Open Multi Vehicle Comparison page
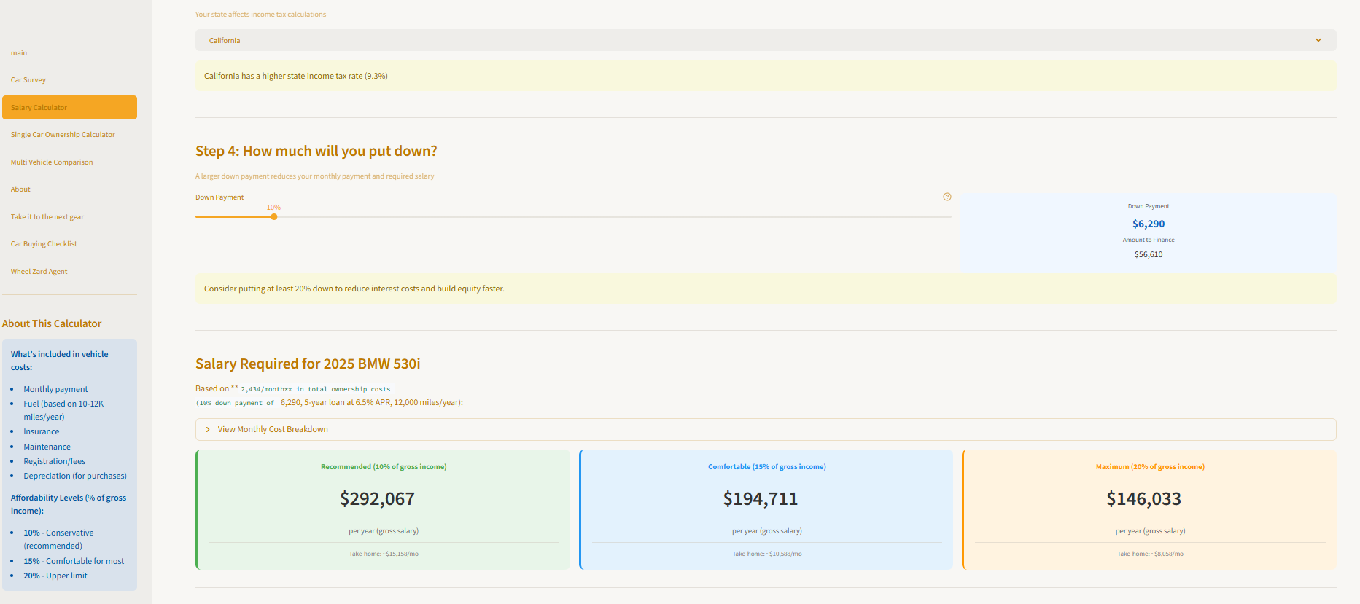The width and height of the screenshot is (1360, 604). click(x=52, y=162)
